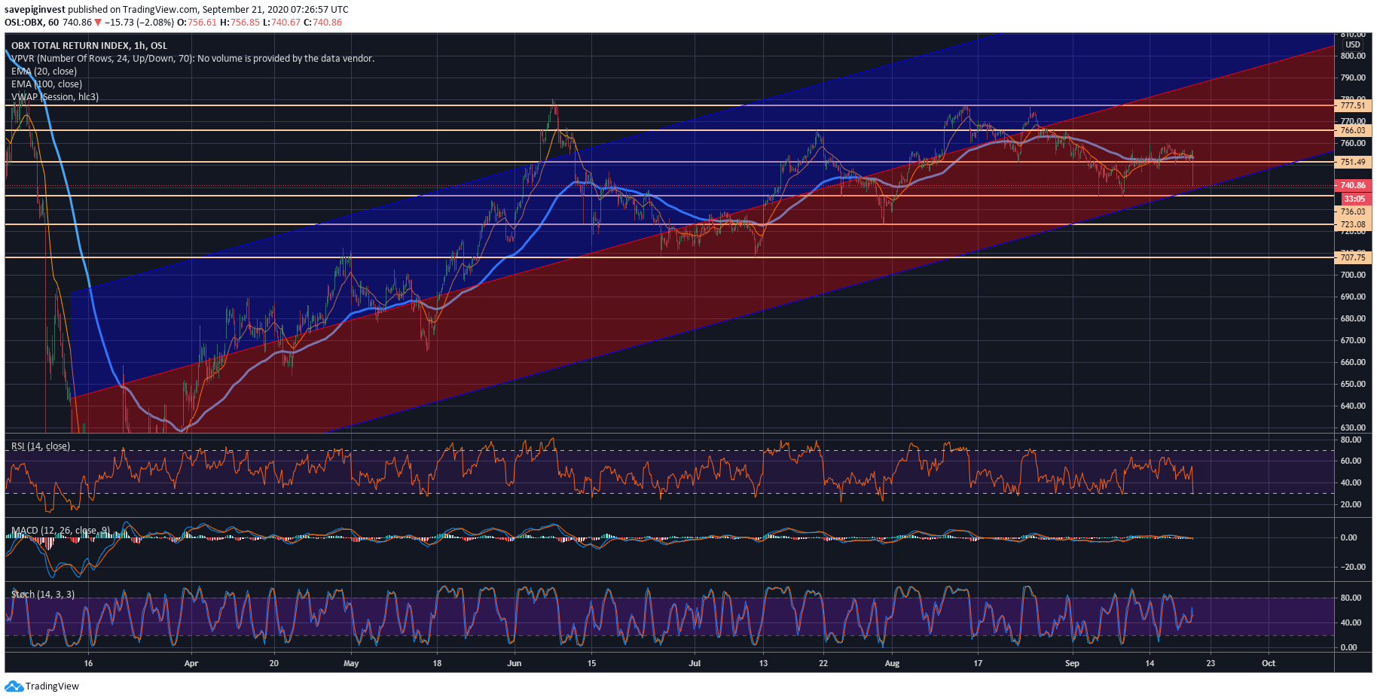The image size is (1377, 700).
Task: Select the EMA (100, close) legend entry
Action: click(47, 84)
